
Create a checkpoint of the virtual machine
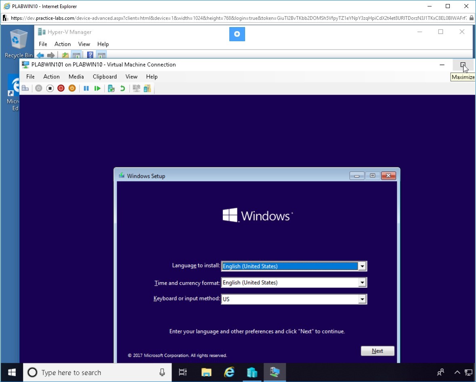(x=111, y=89)
